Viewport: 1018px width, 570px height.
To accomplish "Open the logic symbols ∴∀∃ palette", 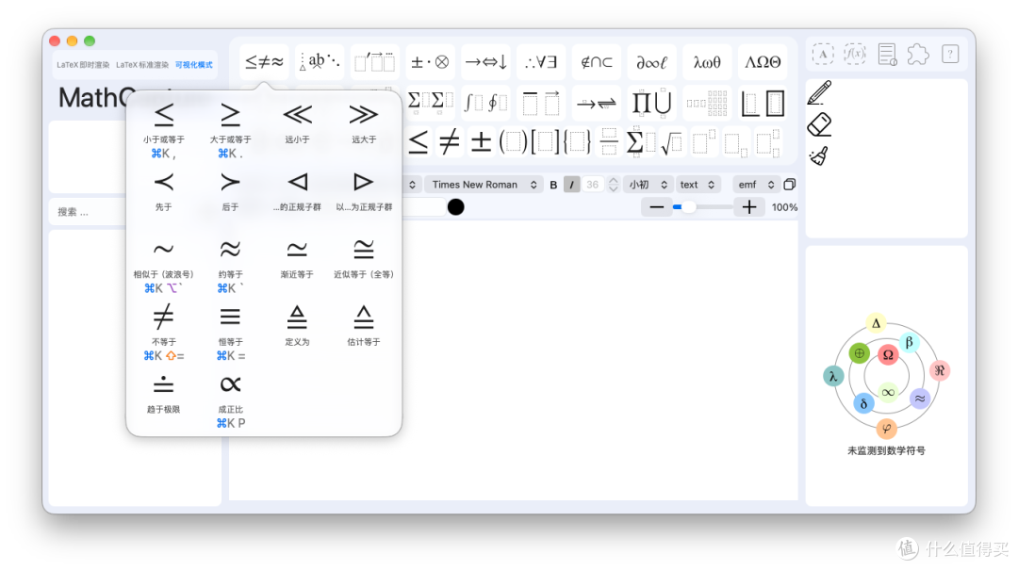I will [541, 62].
